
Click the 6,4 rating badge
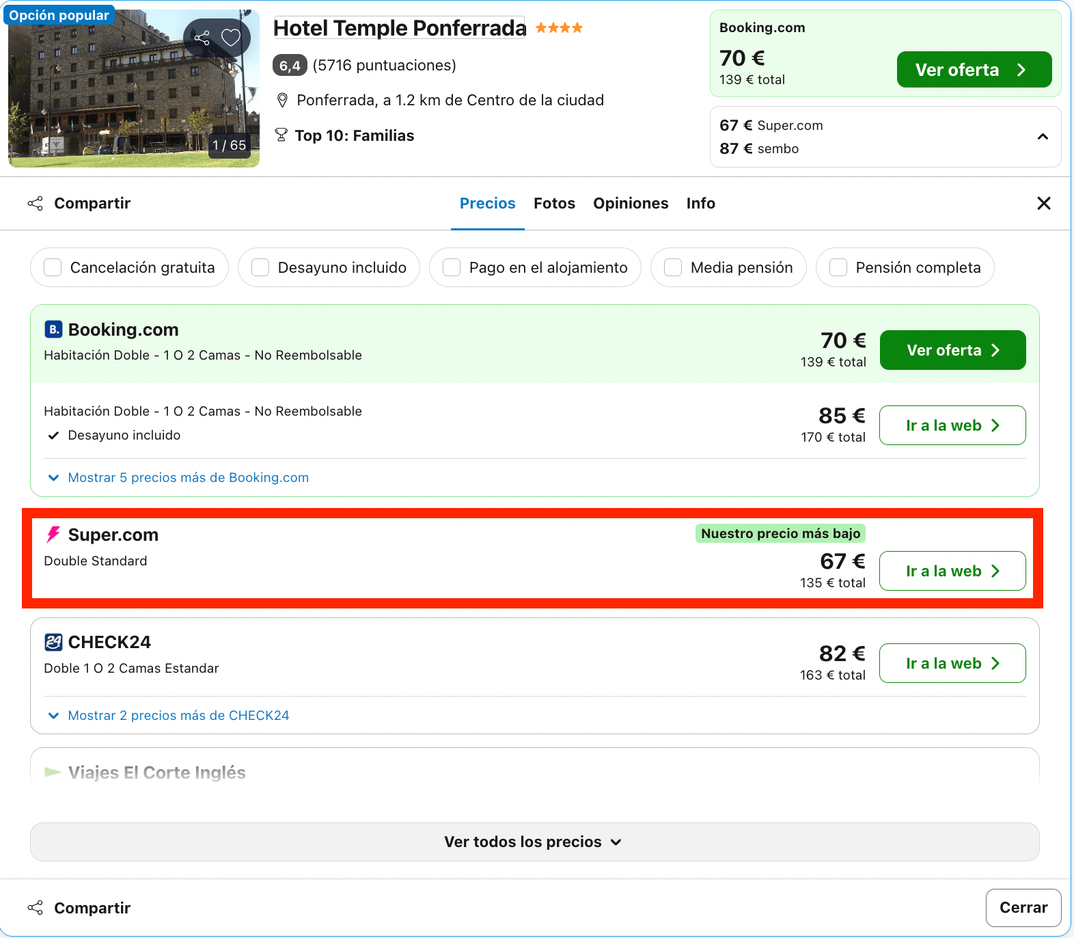[x=290, y=66]
